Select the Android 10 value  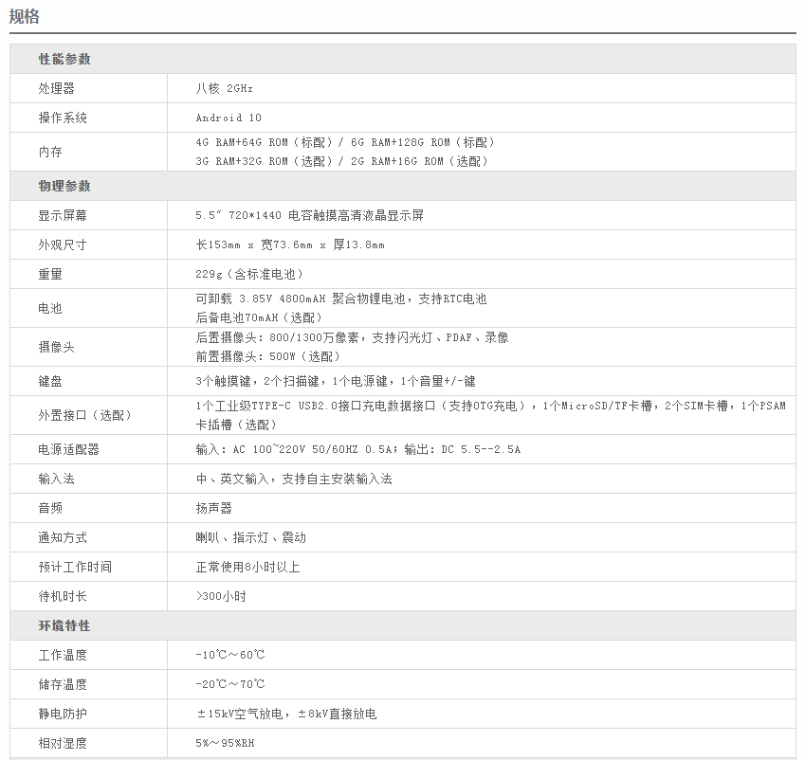point(229,118)
